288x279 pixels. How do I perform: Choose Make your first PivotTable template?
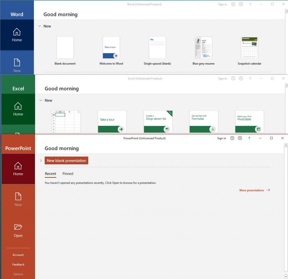249,122
